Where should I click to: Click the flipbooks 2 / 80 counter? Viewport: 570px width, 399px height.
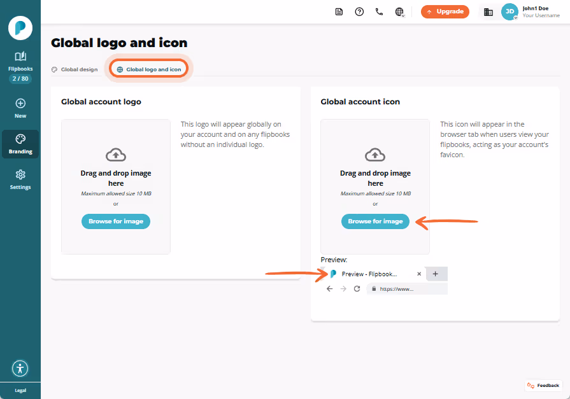pyautogui.click(x=20, y=79)
